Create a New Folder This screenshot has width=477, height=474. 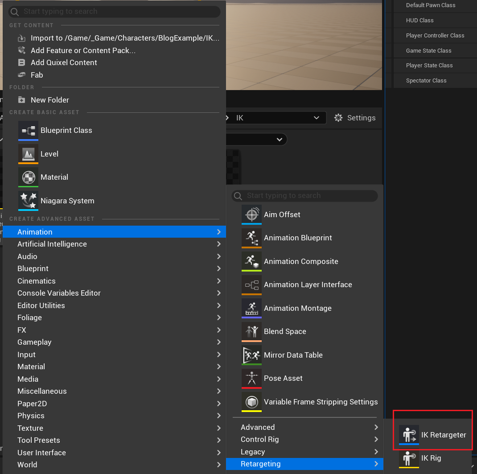click(x=50, y=100)
